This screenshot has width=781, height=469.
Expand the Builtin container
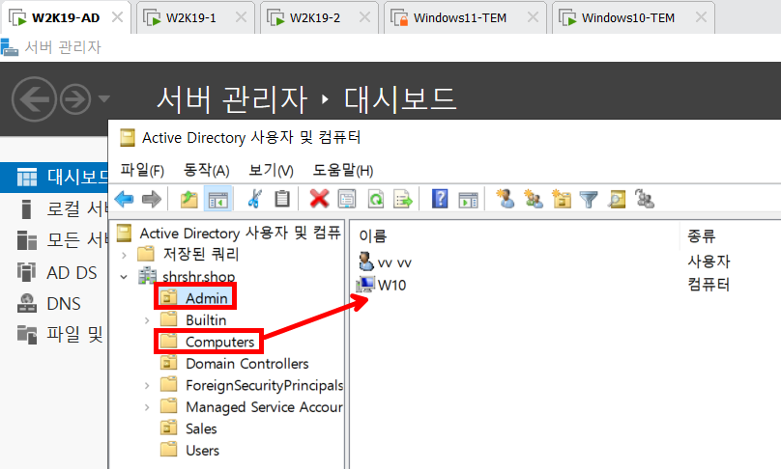[x=147, y=320]
